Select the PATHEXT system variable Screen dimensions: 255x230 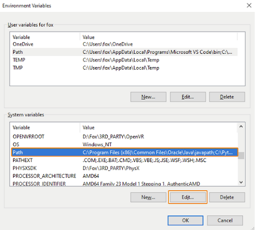125,160
